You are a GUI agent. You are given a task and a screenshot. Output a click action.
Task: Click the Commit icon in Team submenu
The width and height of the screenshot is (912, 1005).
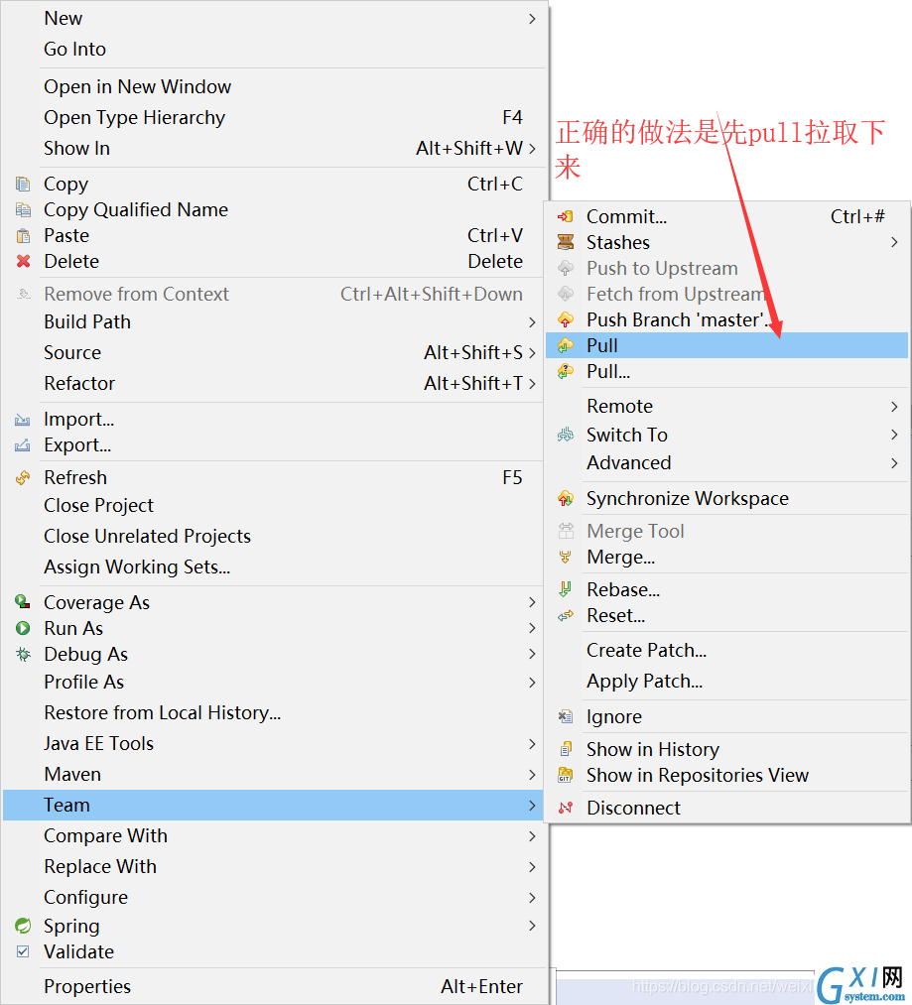point(566,216)
